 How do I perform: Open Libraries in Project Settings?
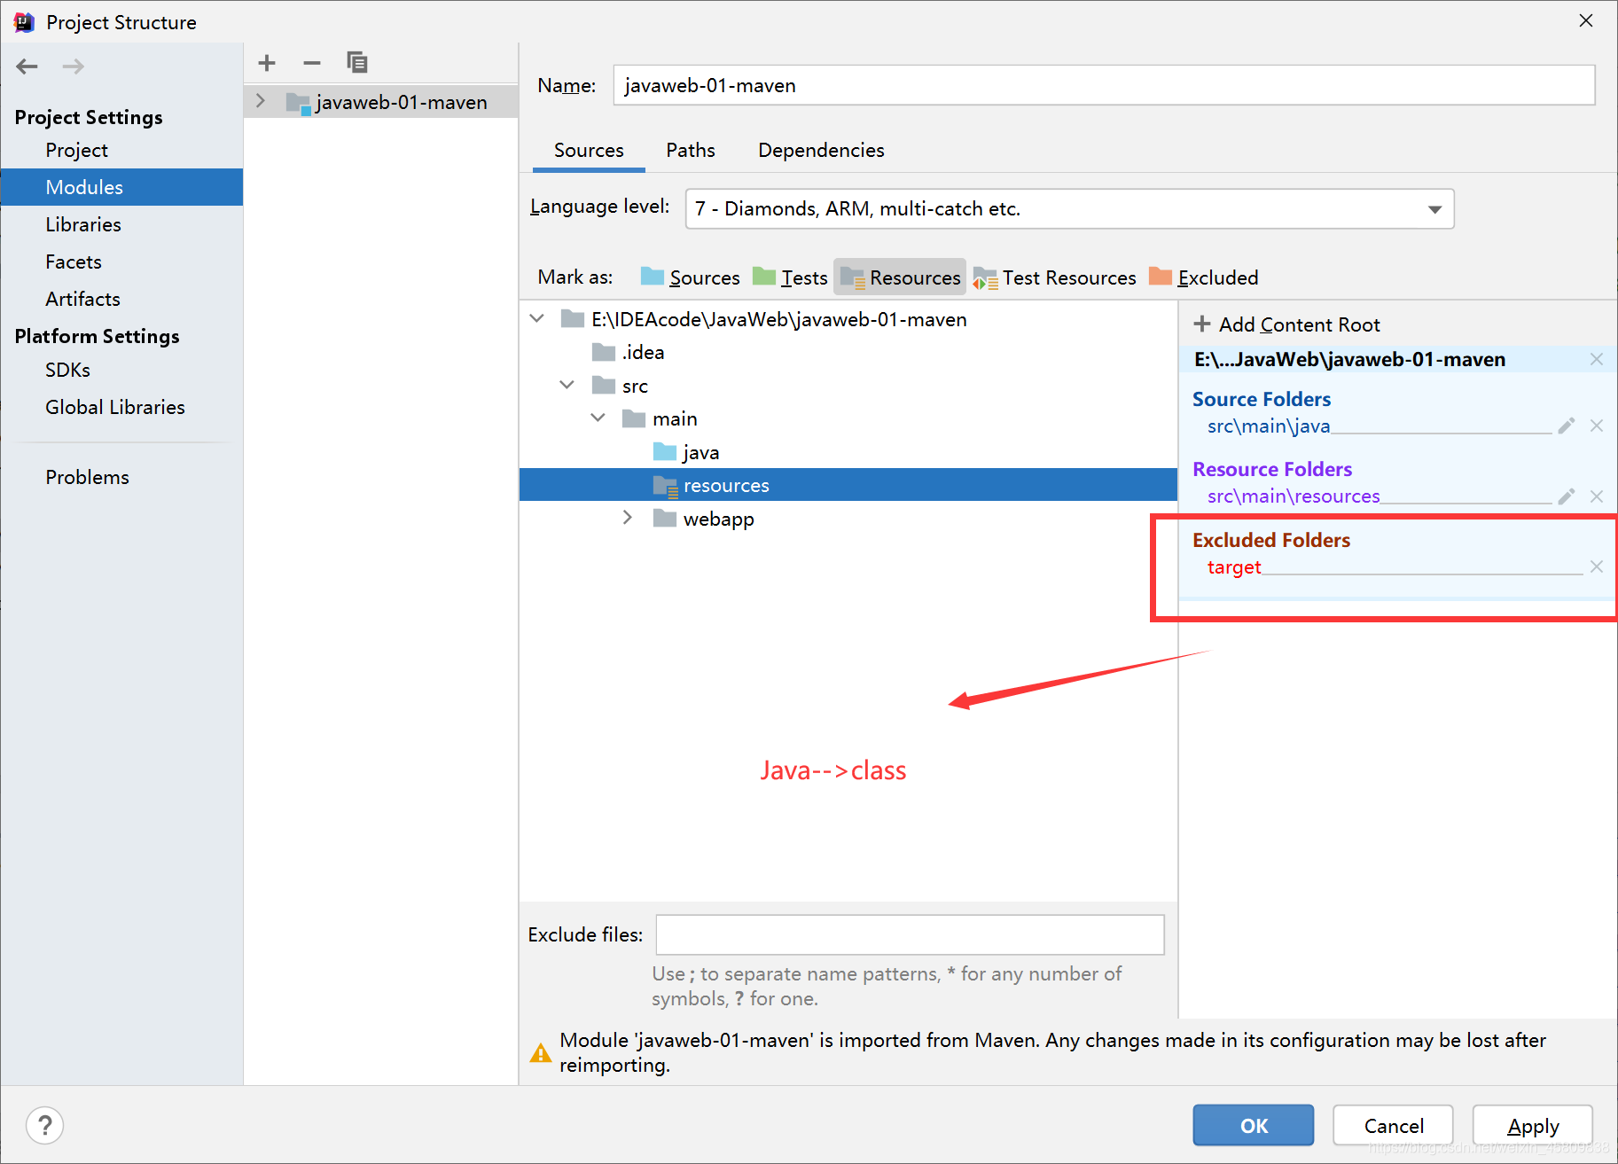coord(83,225)
